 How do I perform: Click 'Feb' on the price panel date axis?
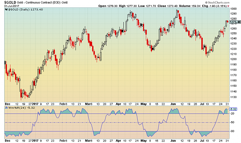[62, 104]
